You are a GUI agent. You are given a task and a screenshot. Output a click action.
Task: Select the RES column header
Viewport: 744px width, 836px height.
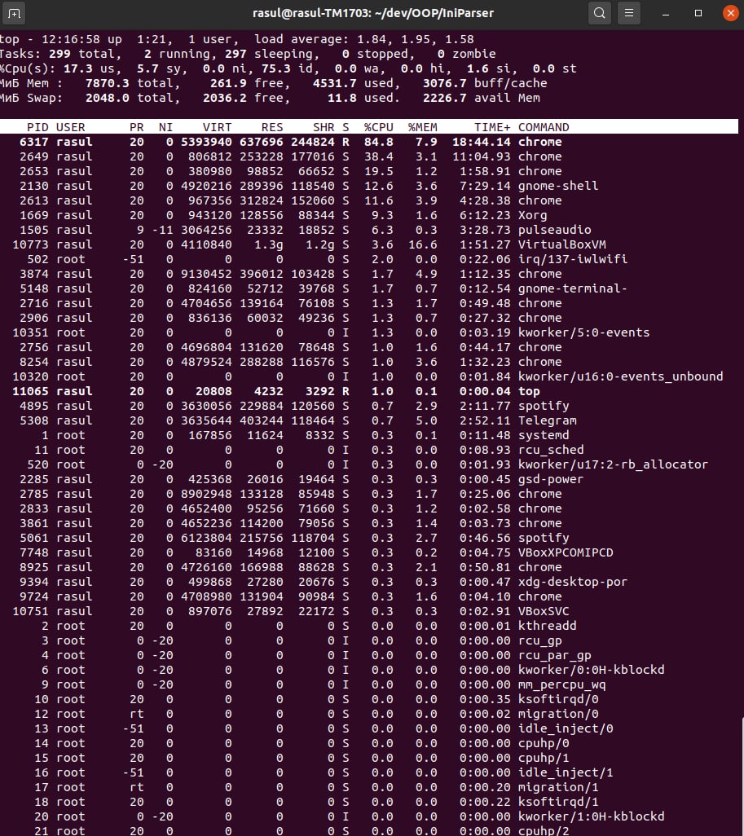click(272, 127)
